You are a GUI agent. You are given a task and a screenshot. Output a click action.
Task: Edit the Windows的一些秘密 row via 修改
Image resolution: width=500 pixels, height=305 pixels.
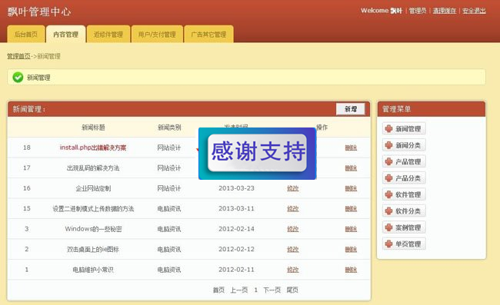[293, 229]
